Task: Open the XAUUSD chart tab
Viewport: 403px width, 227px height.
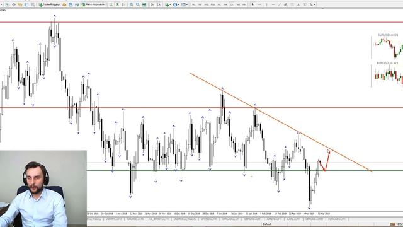Action: [135, 219]
